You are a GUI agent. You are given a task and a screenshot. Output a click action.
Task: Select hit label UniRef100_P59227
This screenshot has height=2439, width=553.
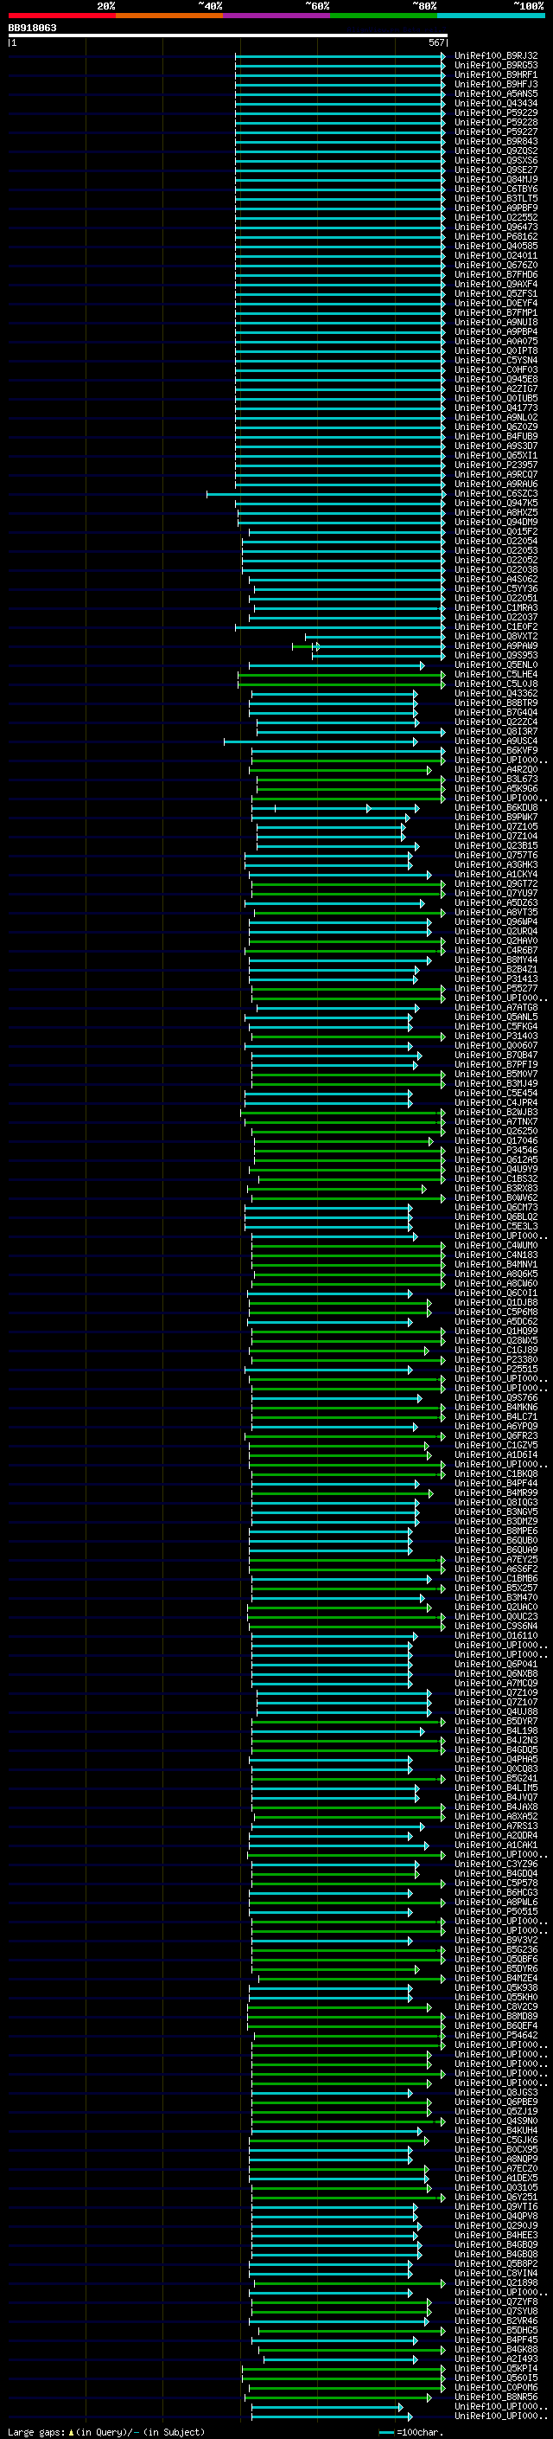(496, 132)
